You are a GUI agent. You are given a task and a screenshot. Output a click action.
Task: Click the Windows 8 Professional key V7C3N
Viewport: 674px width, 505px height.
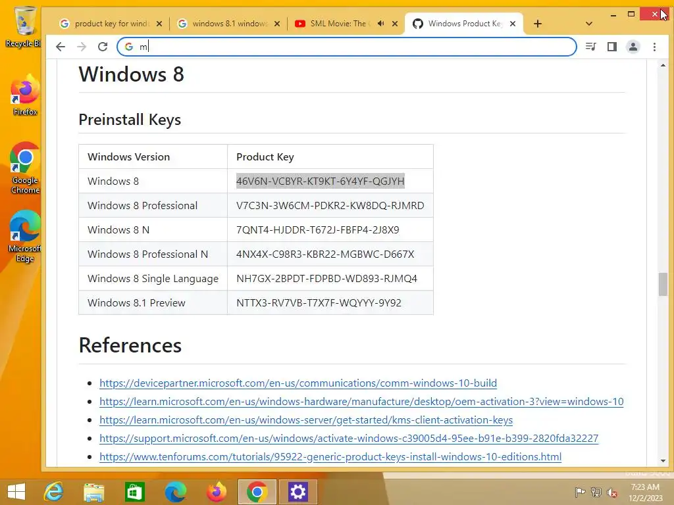[330, 206]
